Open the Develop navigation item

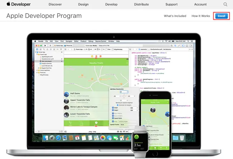[111, 4]
